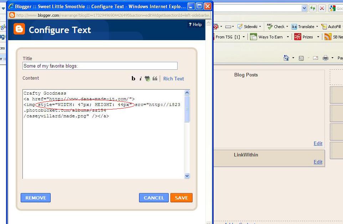The image size is (343, 224).
Task: Click the Title input field
Action: pos(100,66)
